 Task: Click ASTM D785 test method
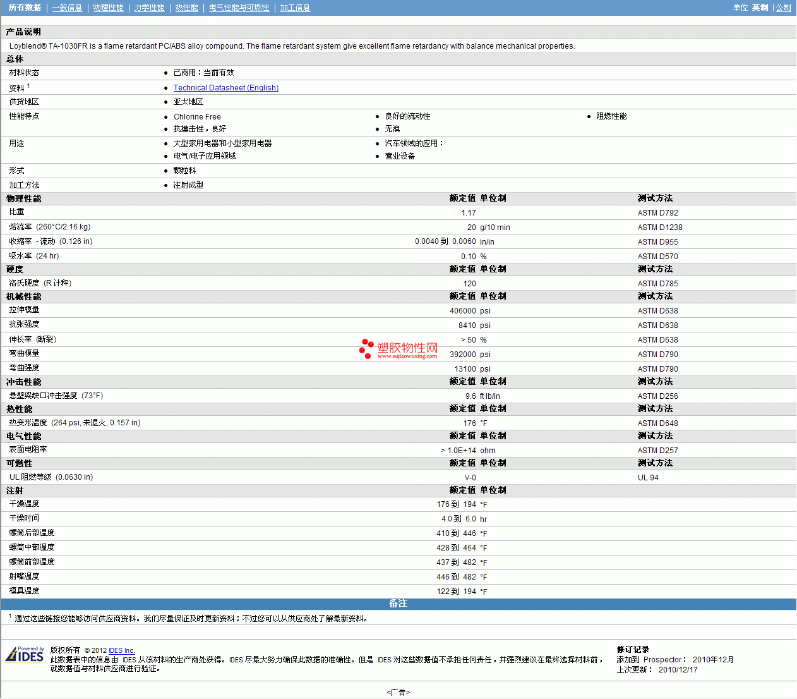[x=657, y=284]
